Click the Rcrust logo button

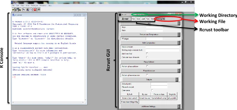tap(125, 19)
